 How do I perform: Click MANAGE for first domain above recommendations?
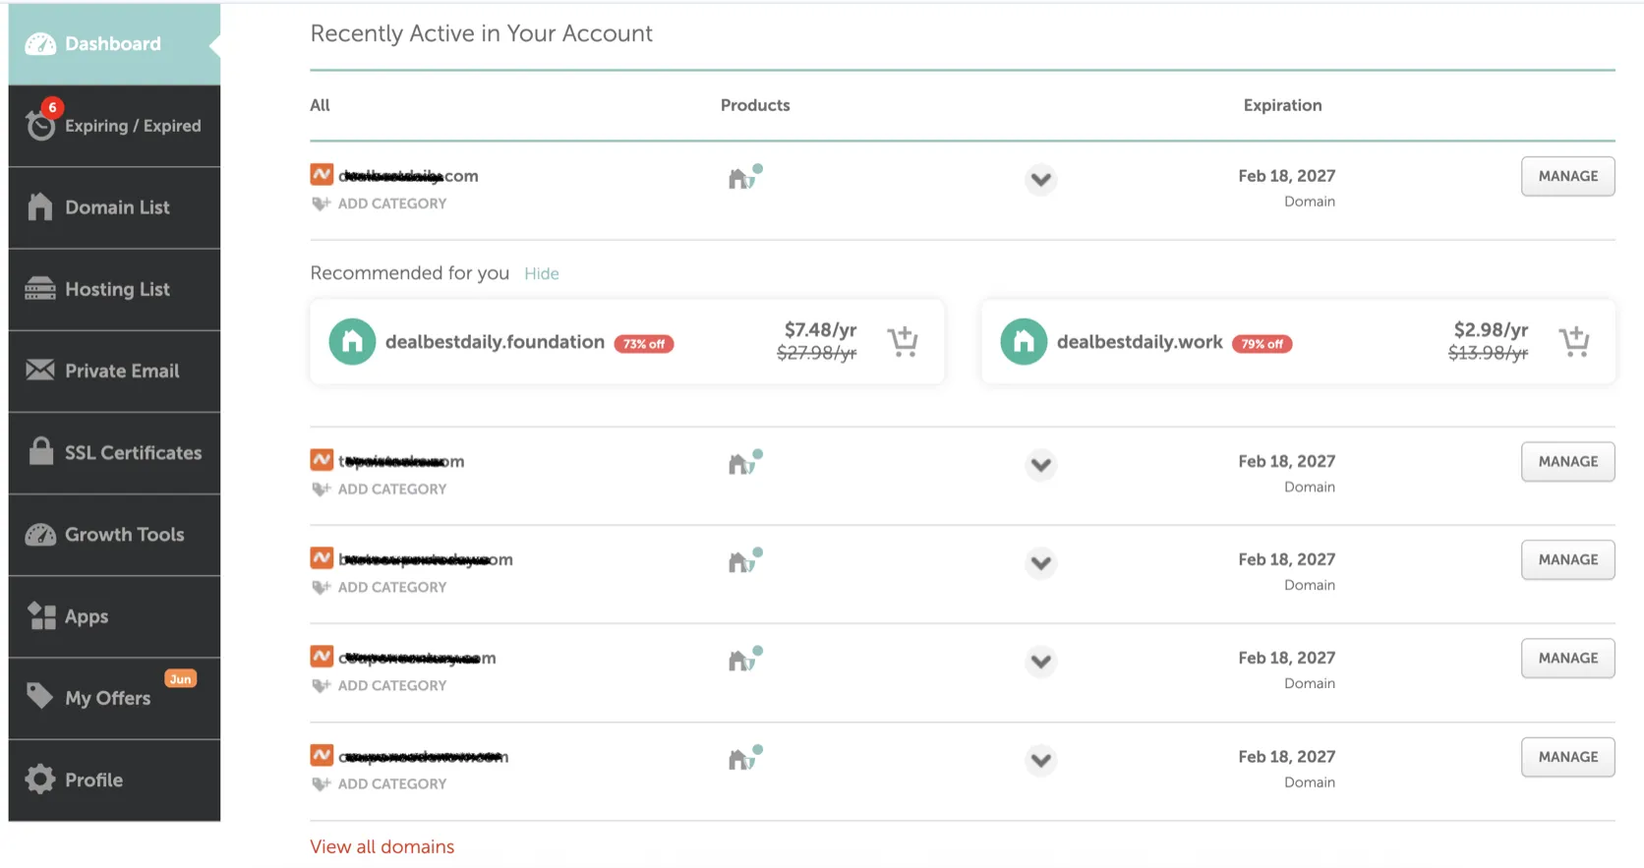pyautogui.click(x=1568, y=176)
